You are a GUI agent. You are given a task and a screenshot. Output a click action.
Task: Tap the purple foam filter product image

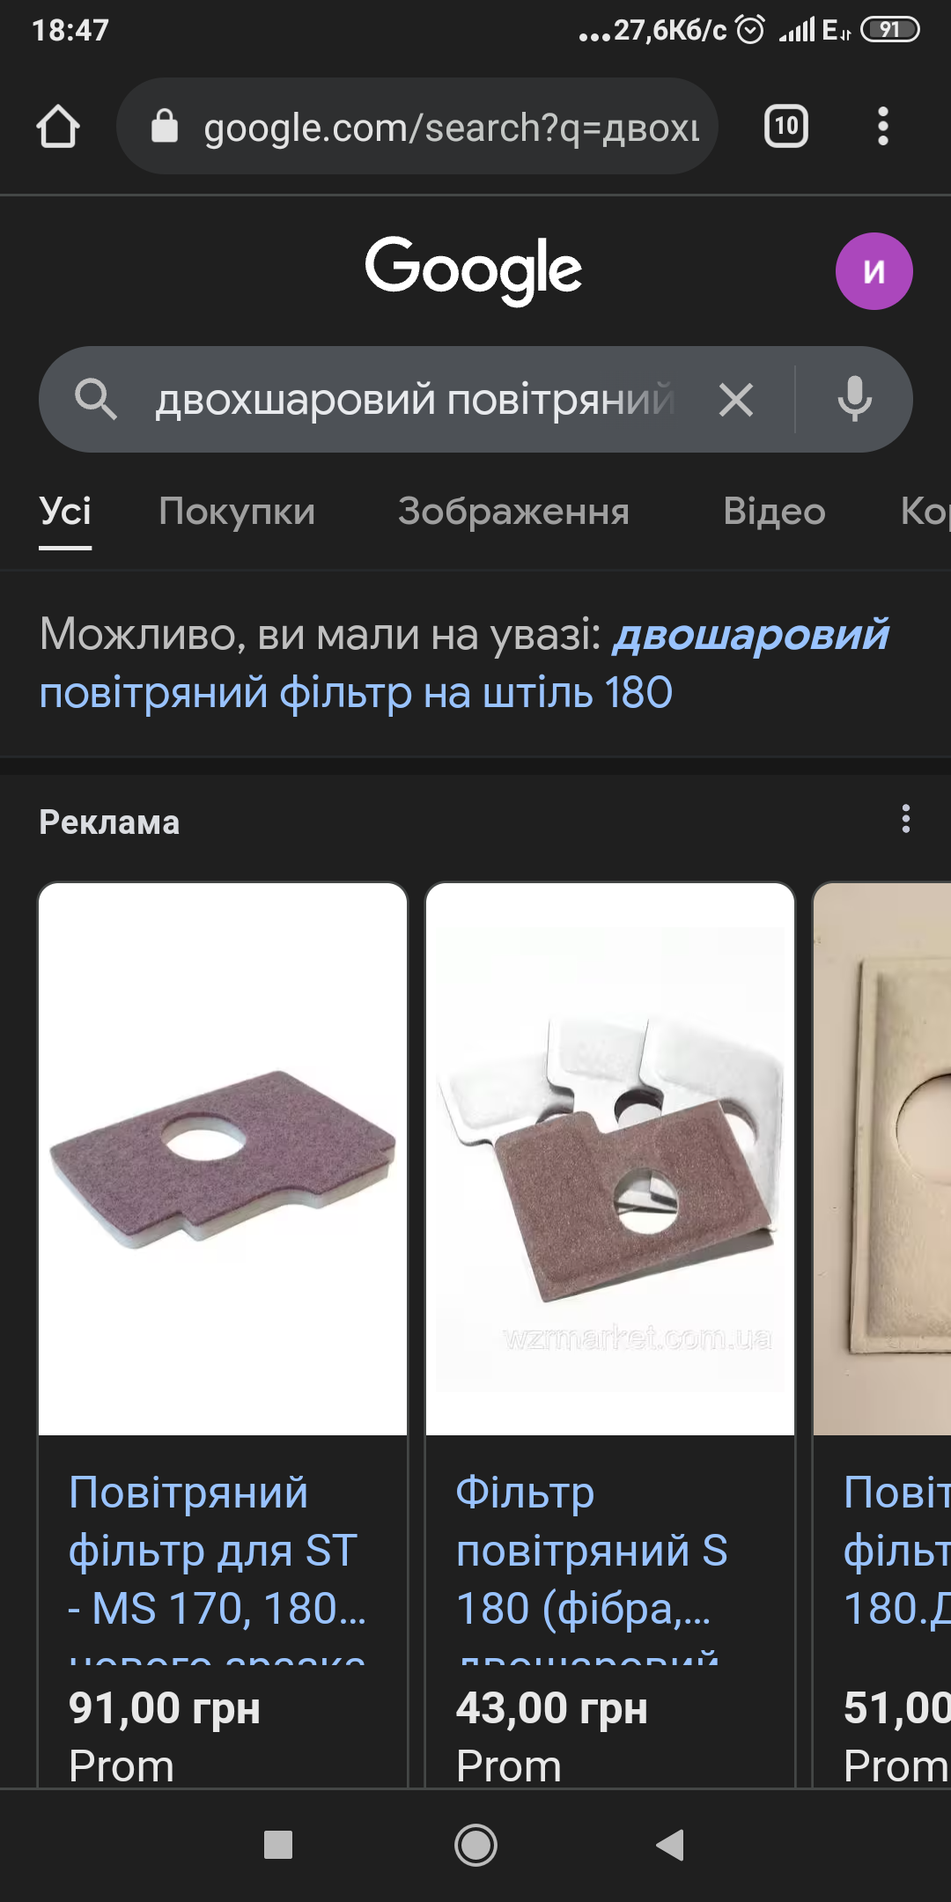(x=223, y=1159)
